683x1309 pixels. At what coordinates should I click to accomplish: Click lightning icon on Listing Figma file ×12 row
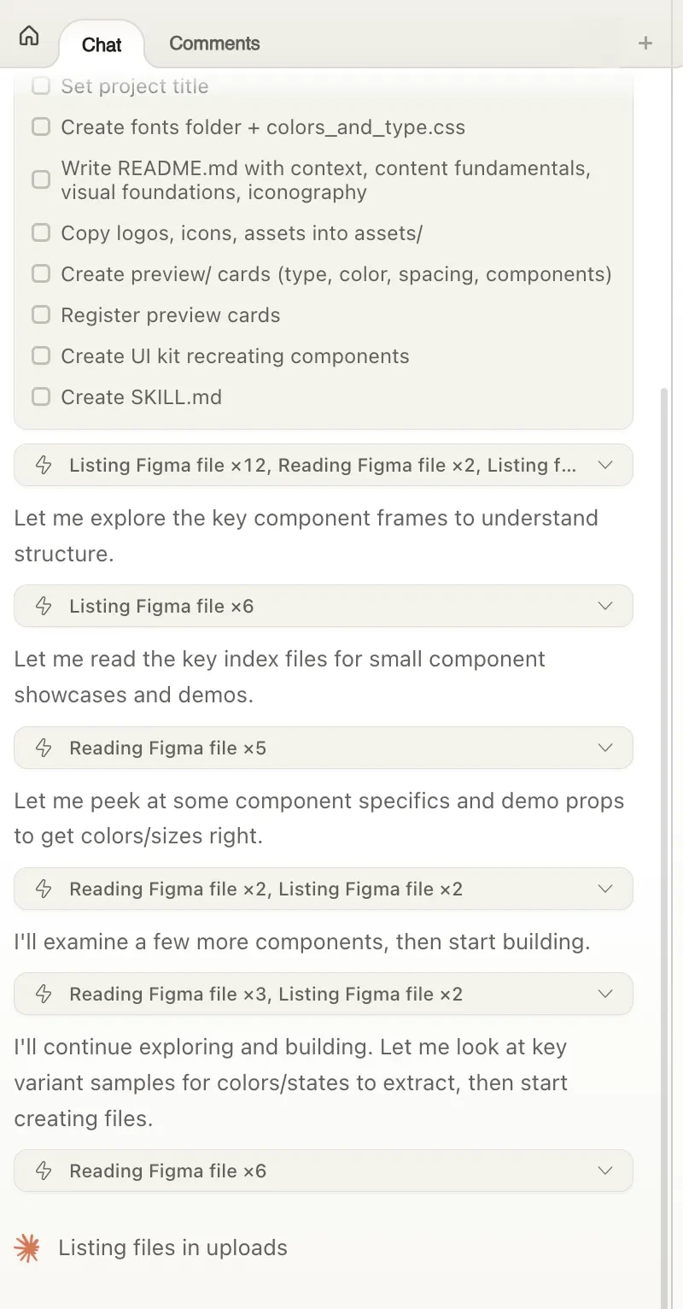[43, 465]
